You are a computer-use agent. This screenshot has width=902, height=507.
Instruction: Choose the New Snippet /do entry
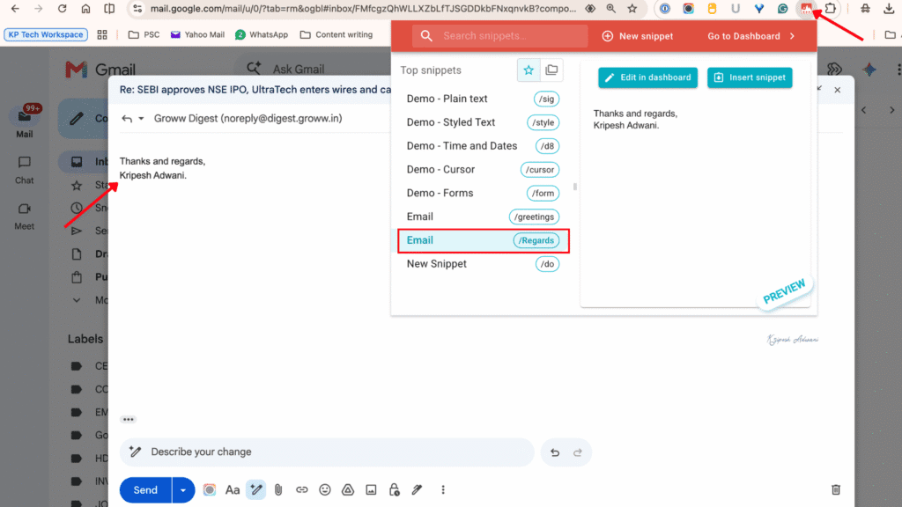coord(484,264)
